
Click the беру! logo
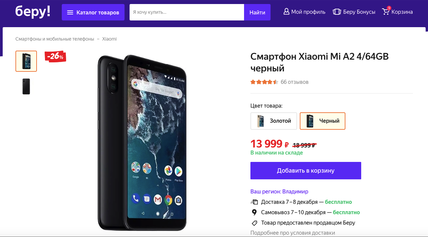(33, 12)
